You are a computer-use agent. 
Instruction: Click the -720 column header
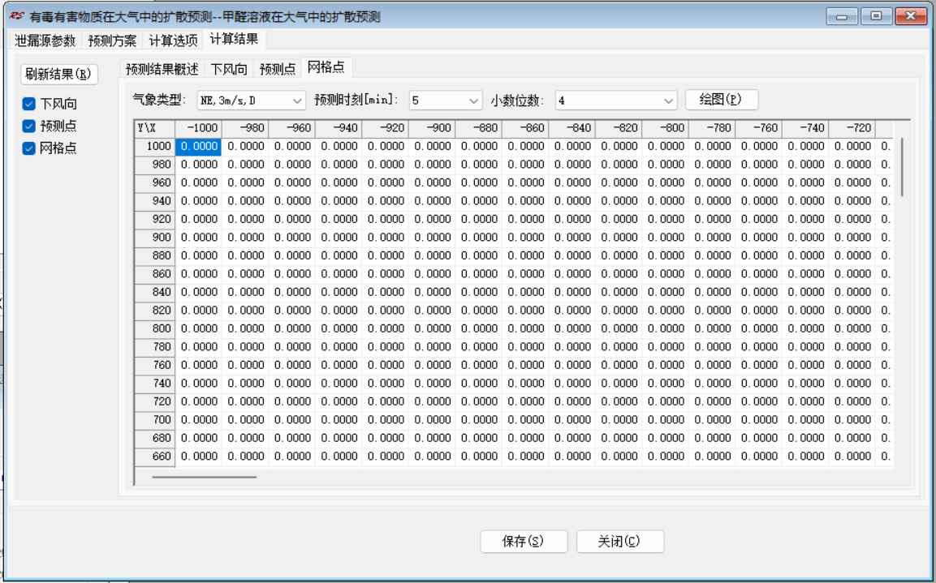coord(852,128)
